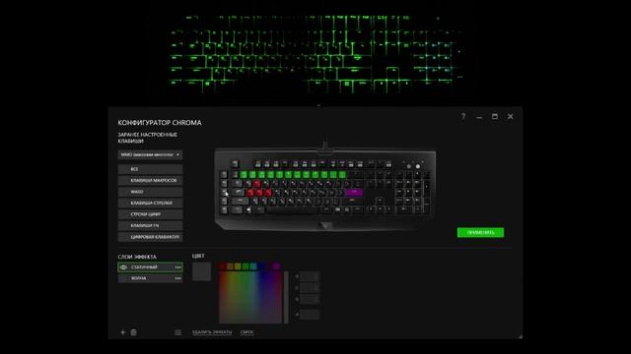Open the three-dot menu of ВОЛНА layer
The width and height of the screenshot is (631, 354).
177,278
